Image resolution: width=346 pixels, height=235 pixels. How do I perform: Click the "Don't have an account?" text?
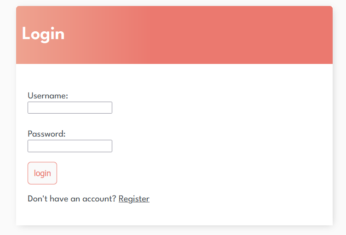click(x=72, y=199)
